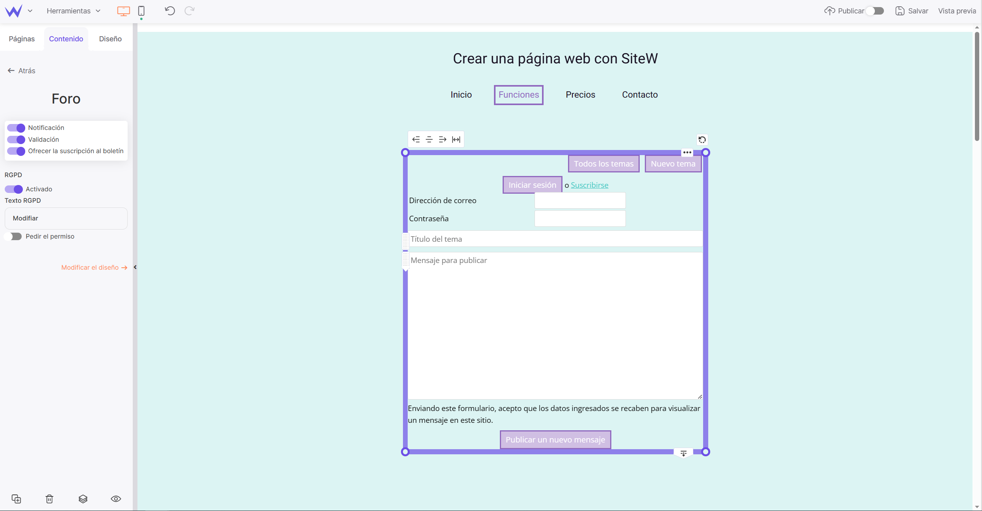Click the page title heading text
This screenshot has width=982, height=511.
555,59
